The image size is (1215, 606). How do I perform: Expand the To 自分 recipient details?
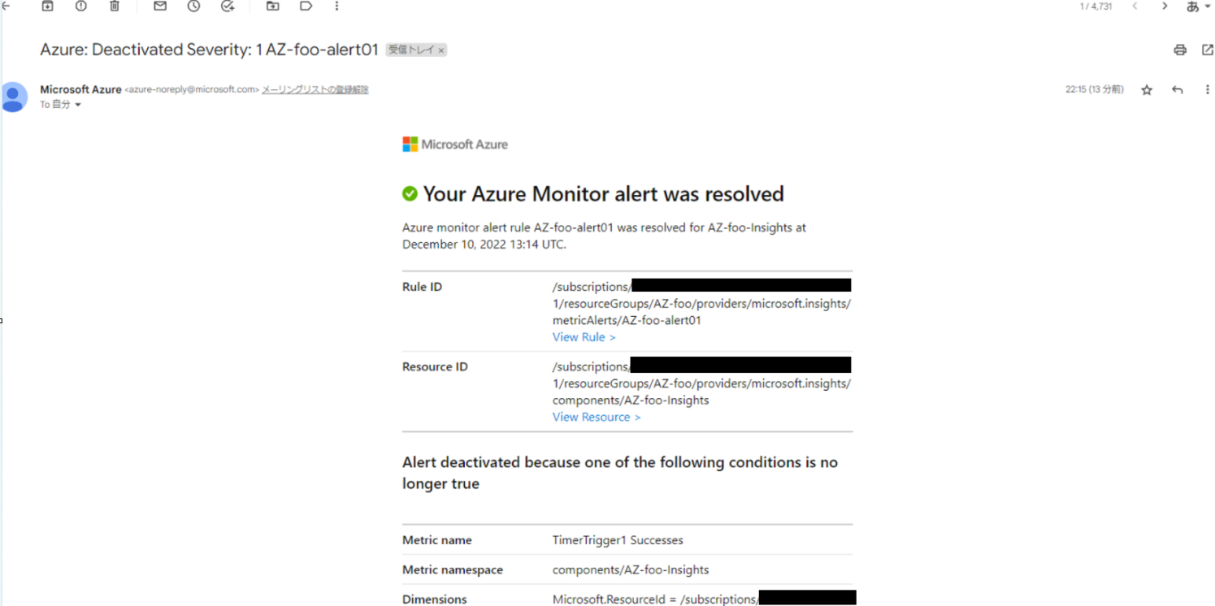(77, 104)
